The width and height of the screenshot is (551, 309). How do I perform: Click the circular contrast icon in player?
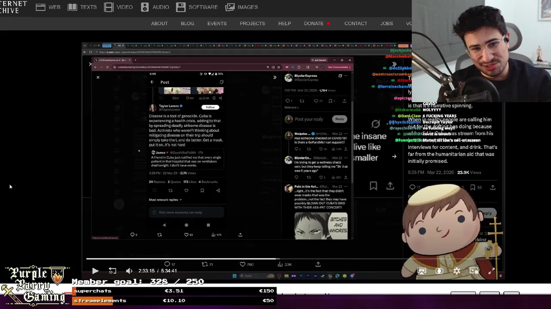[439, 271]
